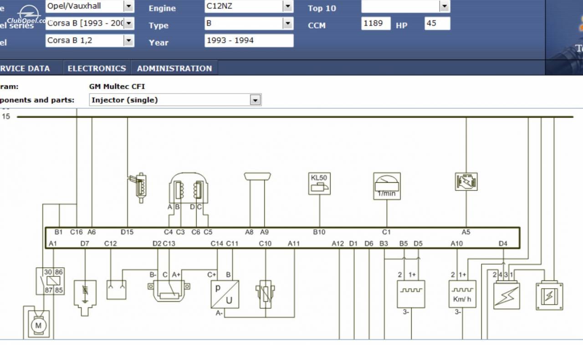Click the 1/min tachometer symbol

coord(387,186)
